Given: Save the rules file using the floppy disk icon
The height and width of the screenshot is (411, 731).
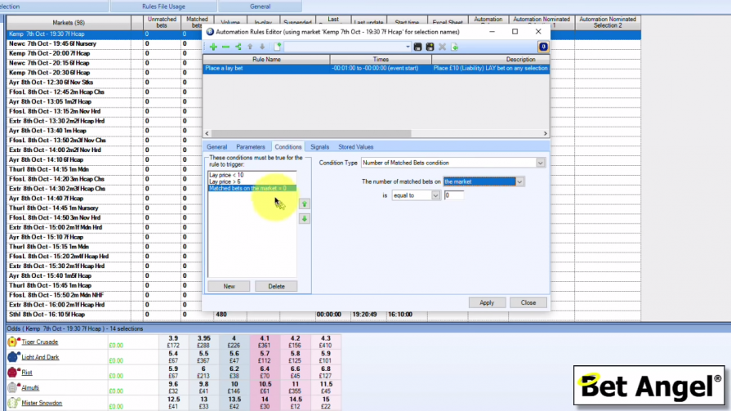Looking at the screenshot, I should (417, 47).
